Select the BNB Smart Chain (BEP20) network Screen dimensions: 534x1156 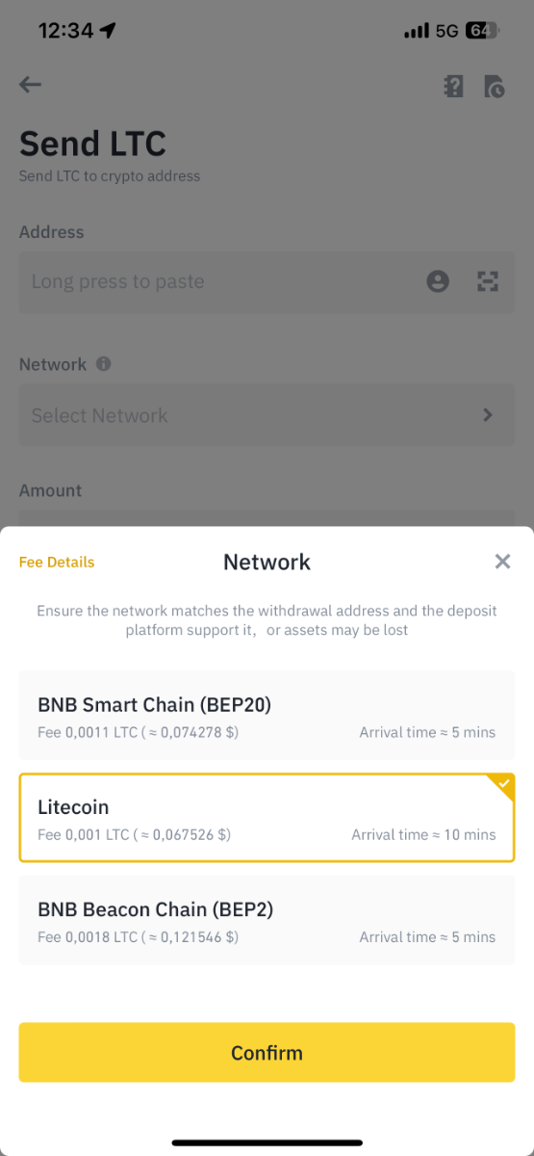point(267,716)
